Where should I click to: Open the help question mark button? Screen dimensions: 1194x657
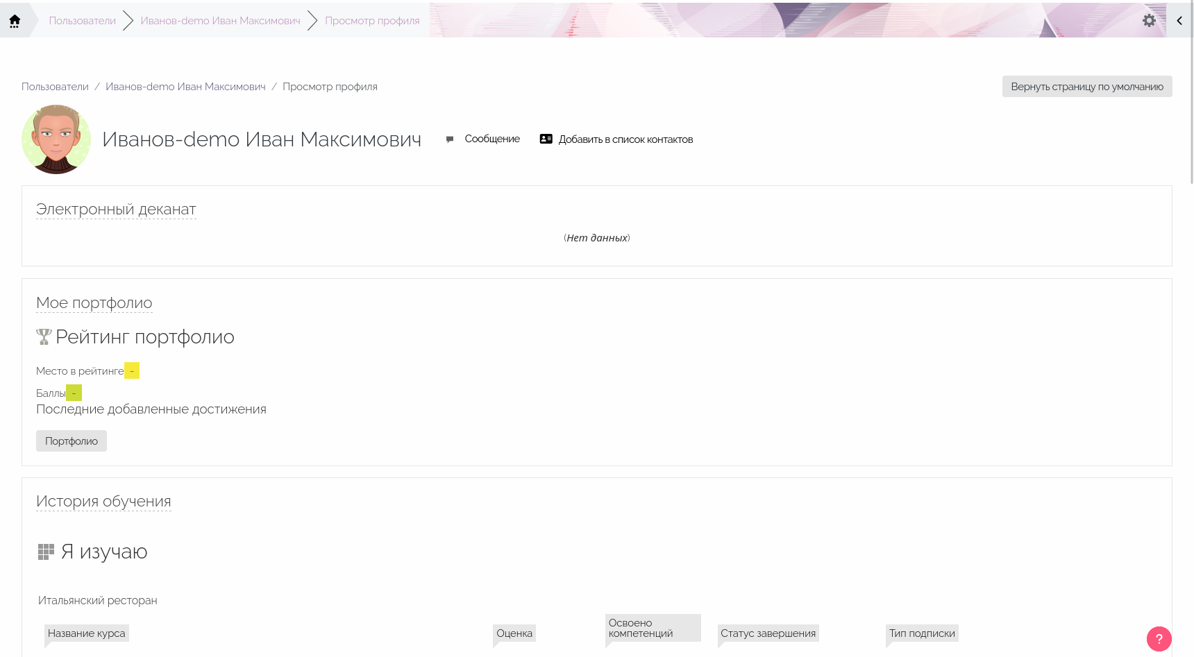(1159, 639)
